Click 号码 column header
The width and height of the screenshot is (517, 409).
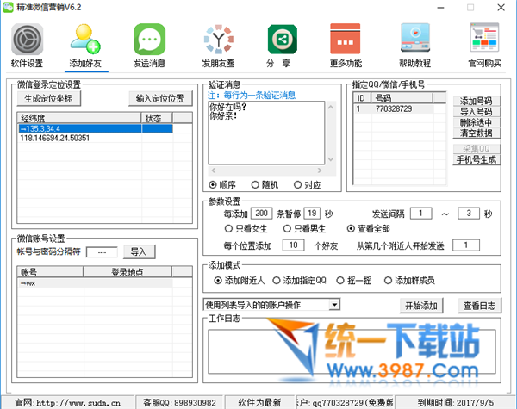[402, 98]
